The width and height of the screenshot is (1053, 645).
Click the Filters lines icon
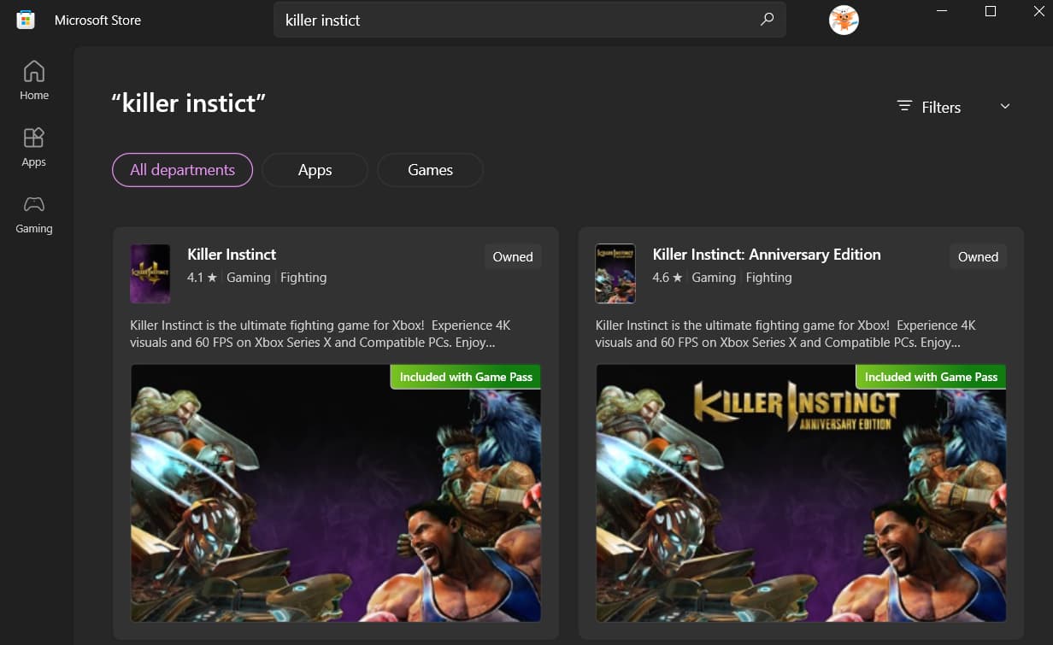904,106
